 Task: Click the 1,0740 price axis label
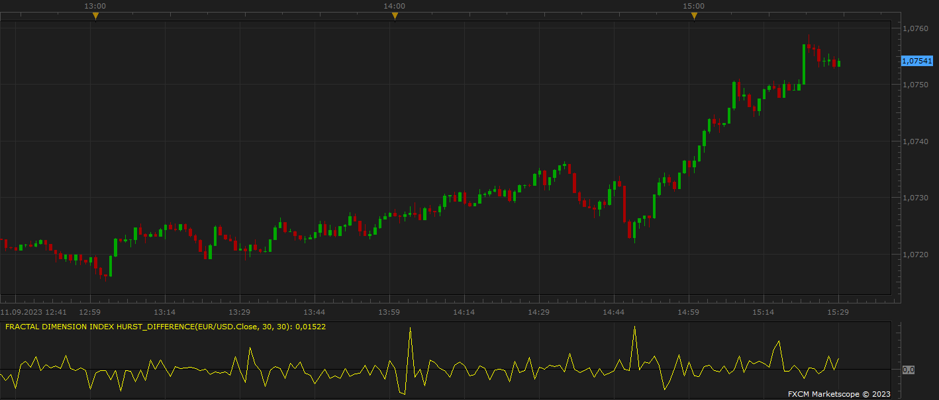916,141
